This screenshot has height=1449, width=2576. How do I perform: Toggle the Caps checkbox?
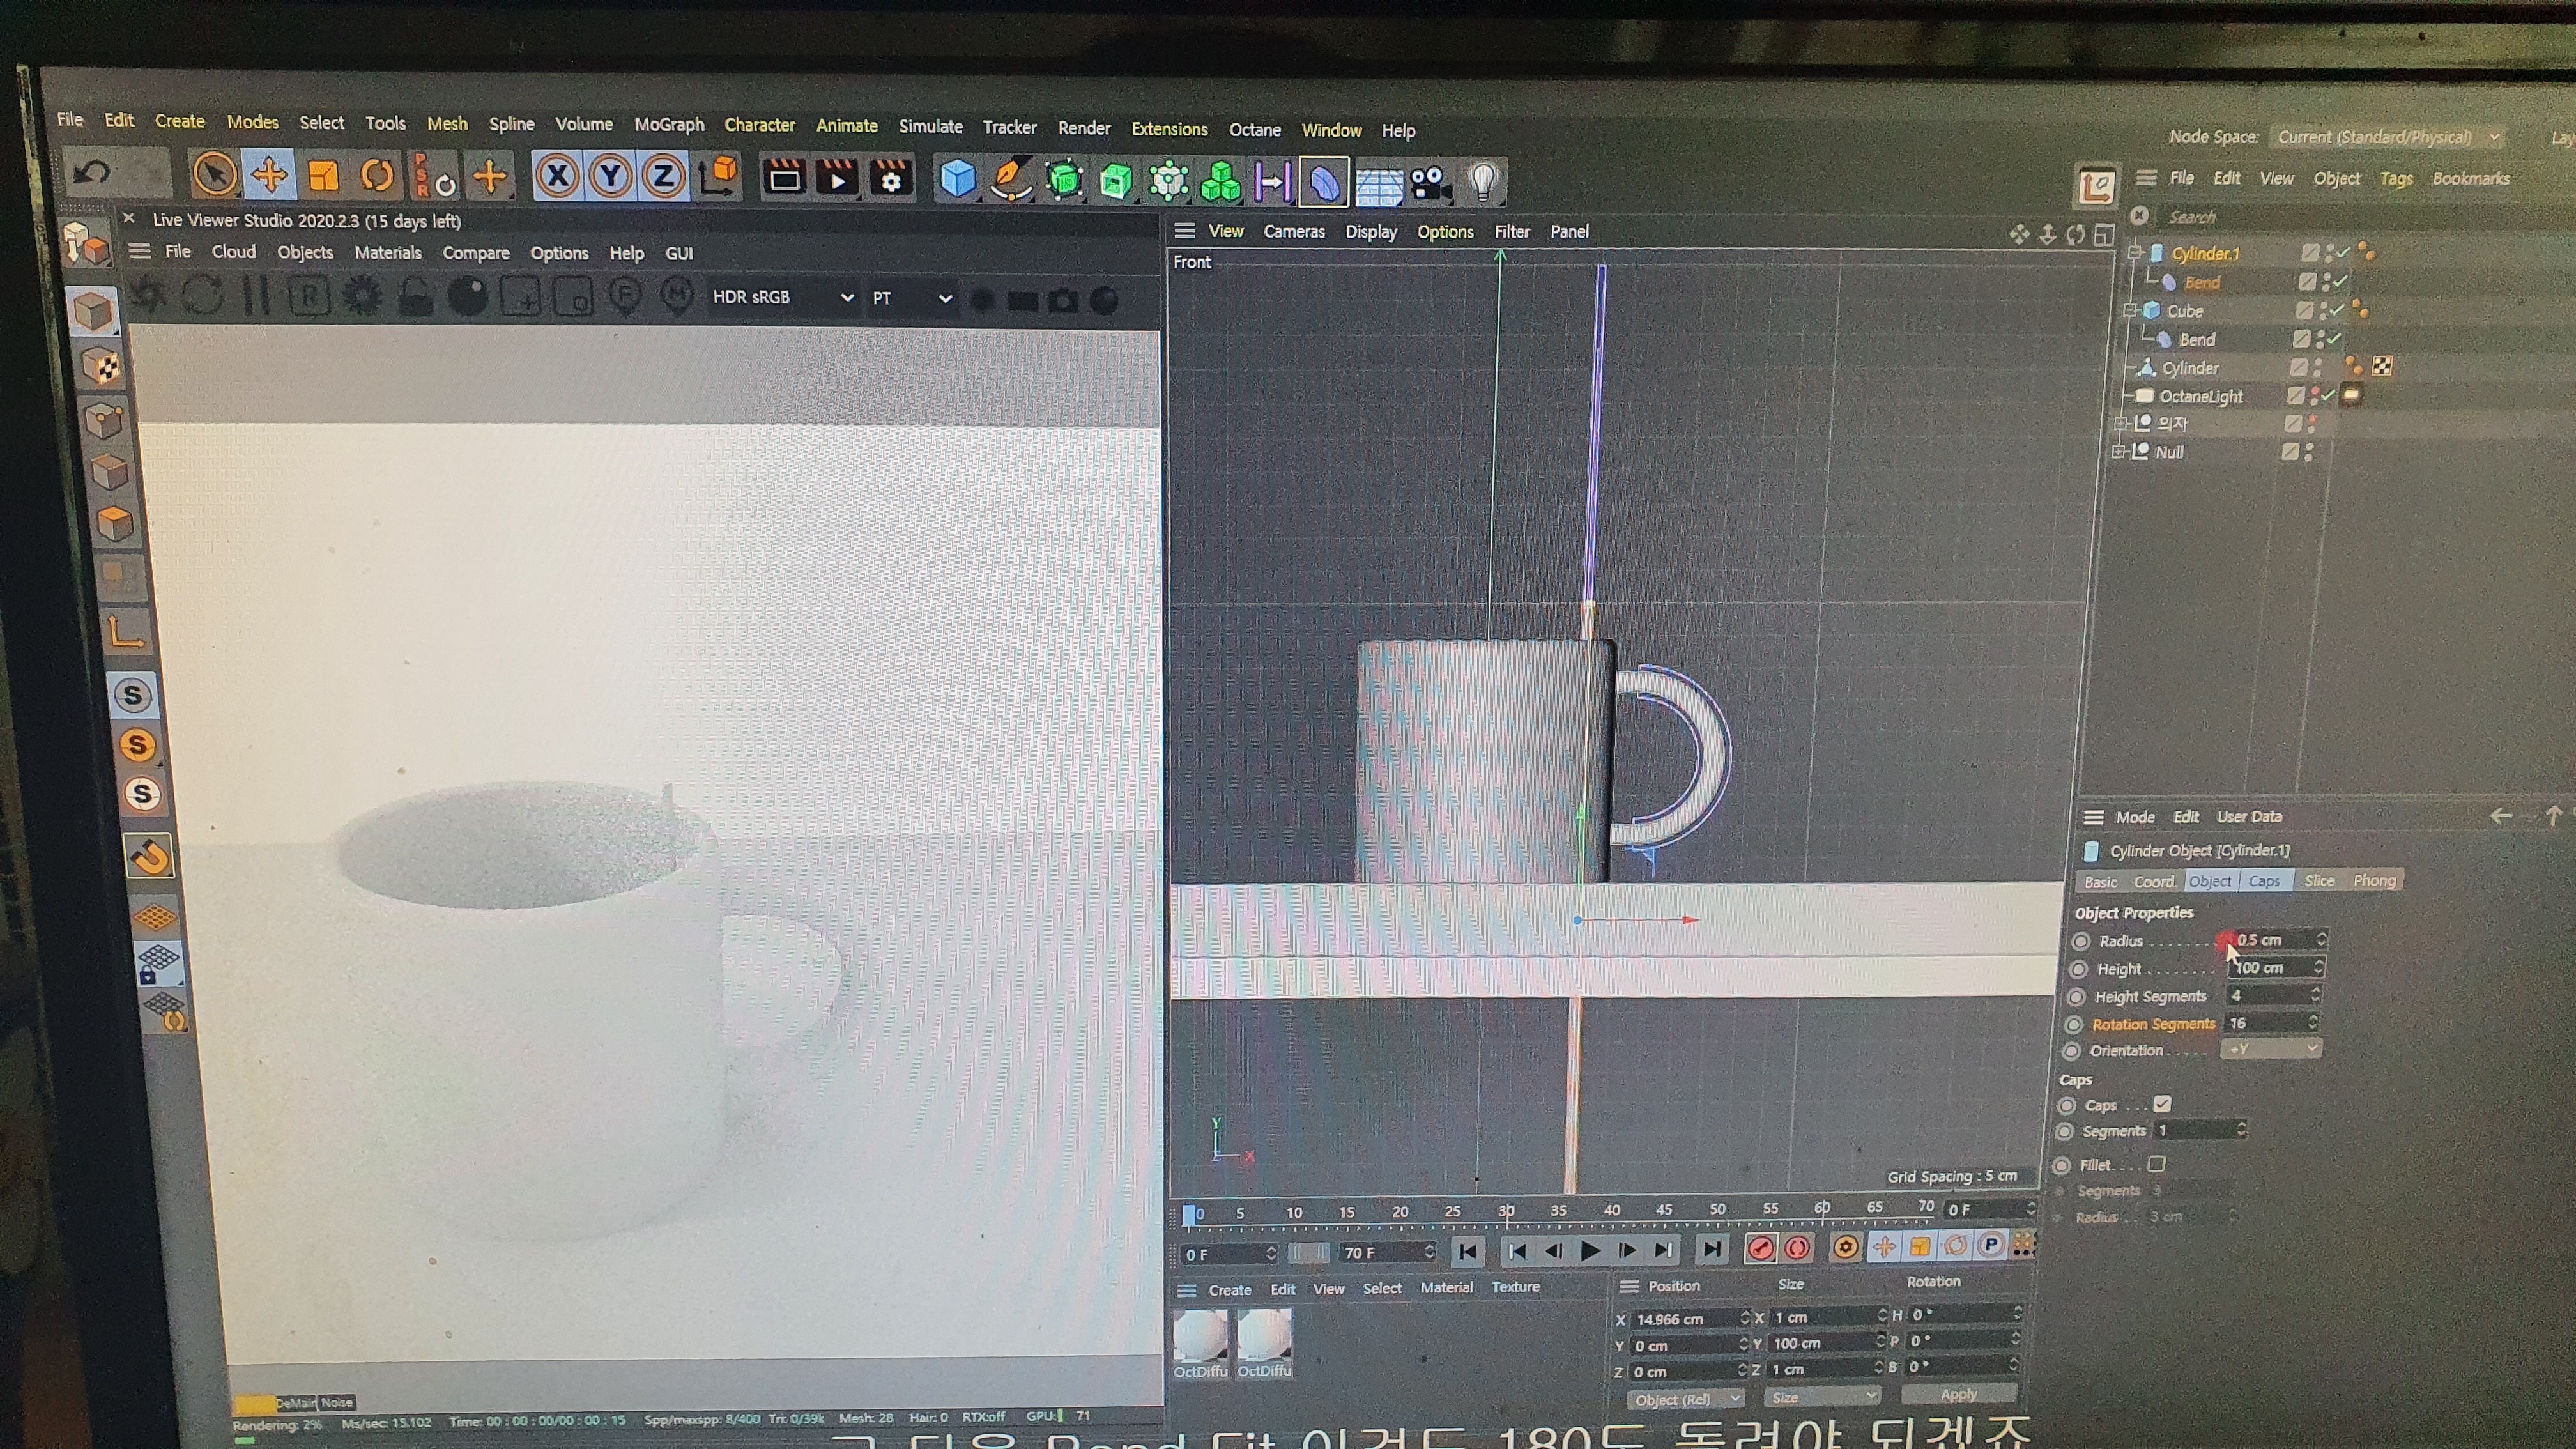(x=2162, y=1104)
